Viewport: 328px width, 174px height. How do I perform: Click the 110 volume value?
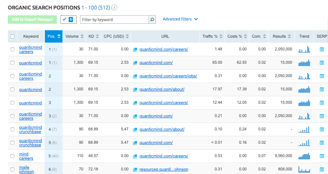[x=80, y=156]
